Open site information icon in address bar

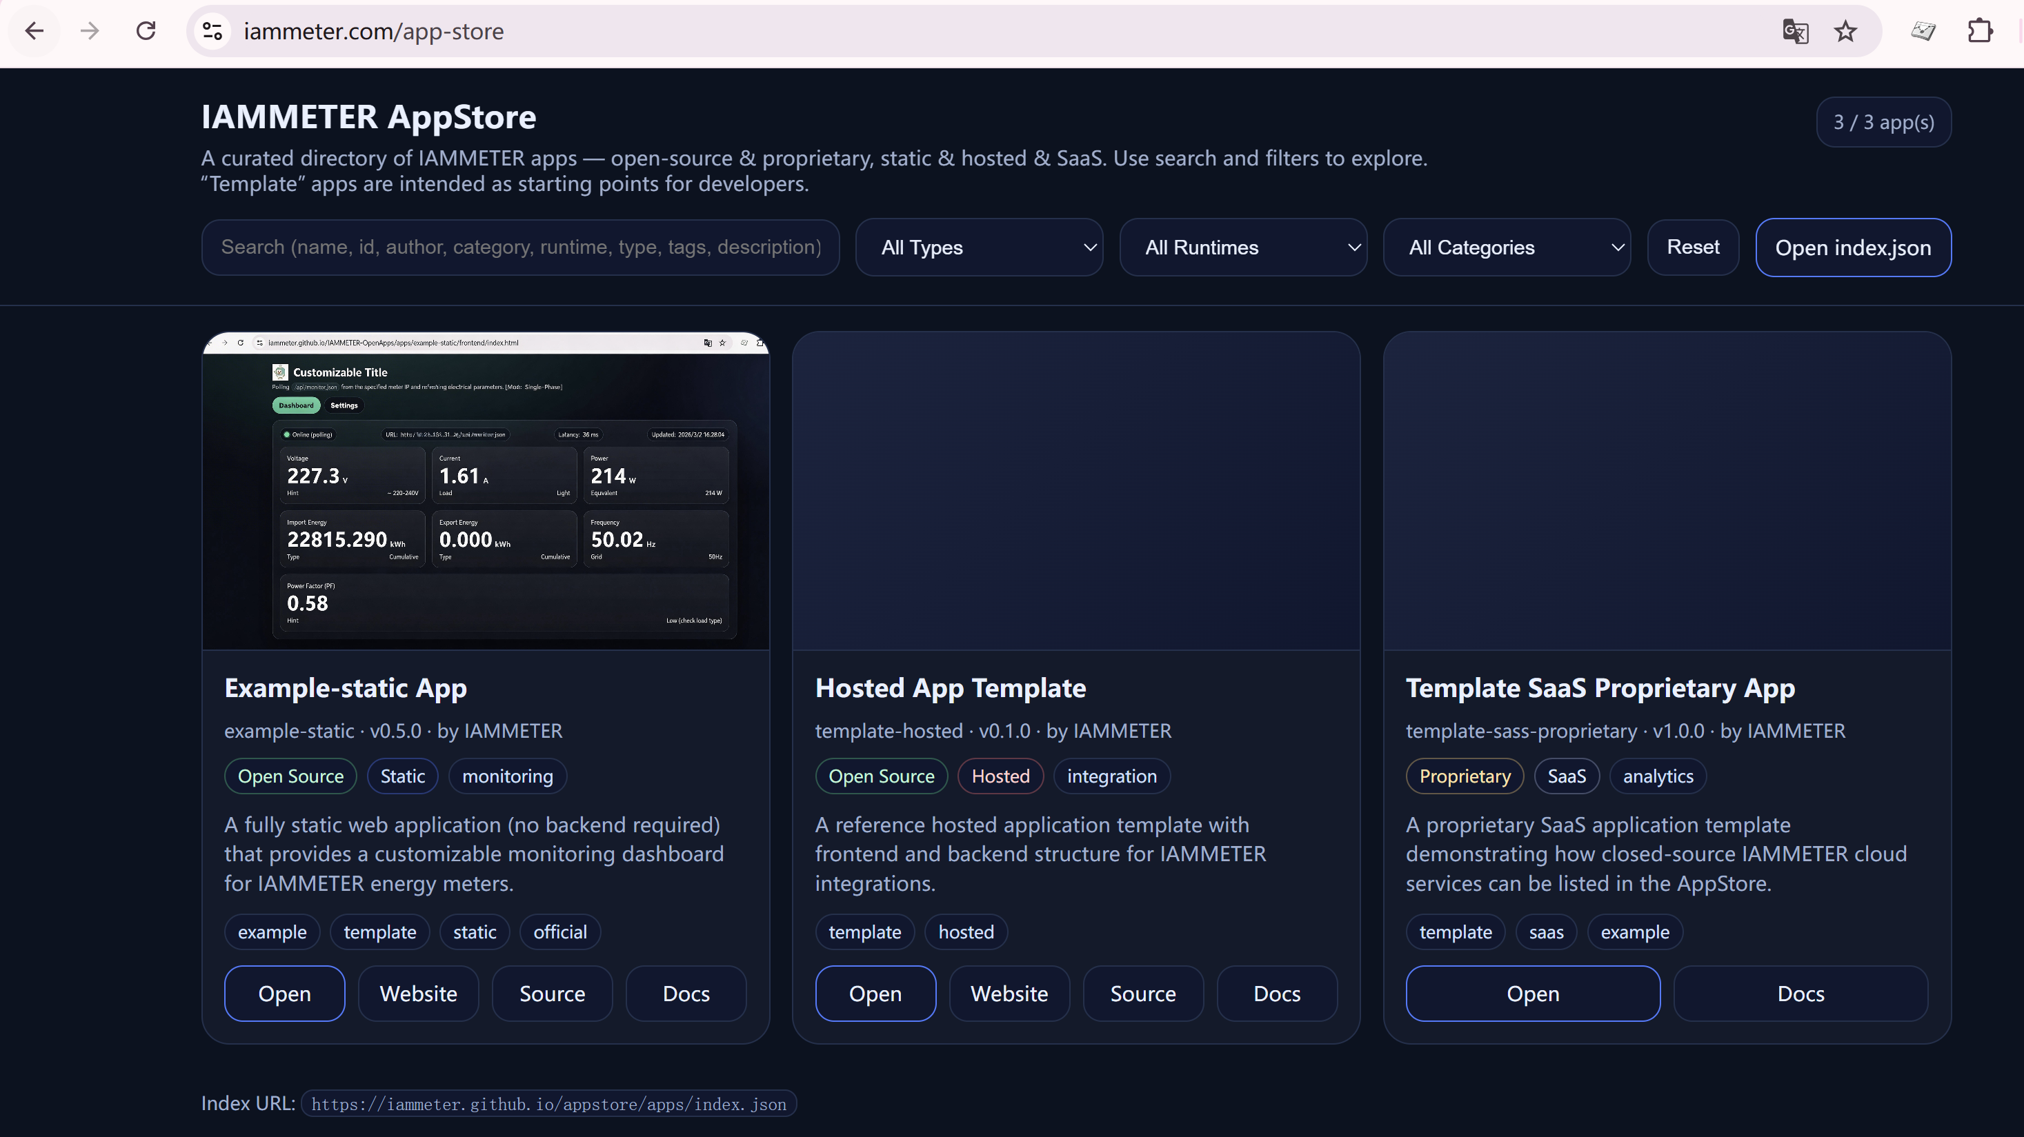pyautogui.click(x=212, y=32)
